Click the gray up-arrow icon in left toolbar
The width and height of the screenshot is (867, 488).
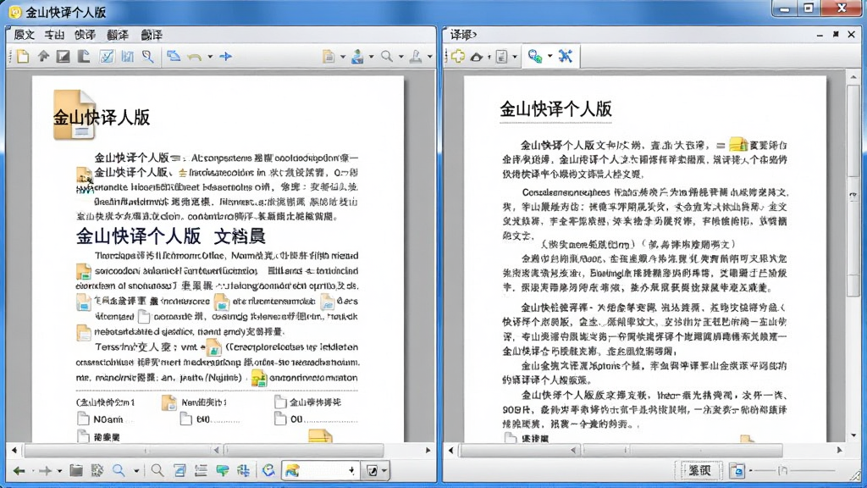[43, 57]
